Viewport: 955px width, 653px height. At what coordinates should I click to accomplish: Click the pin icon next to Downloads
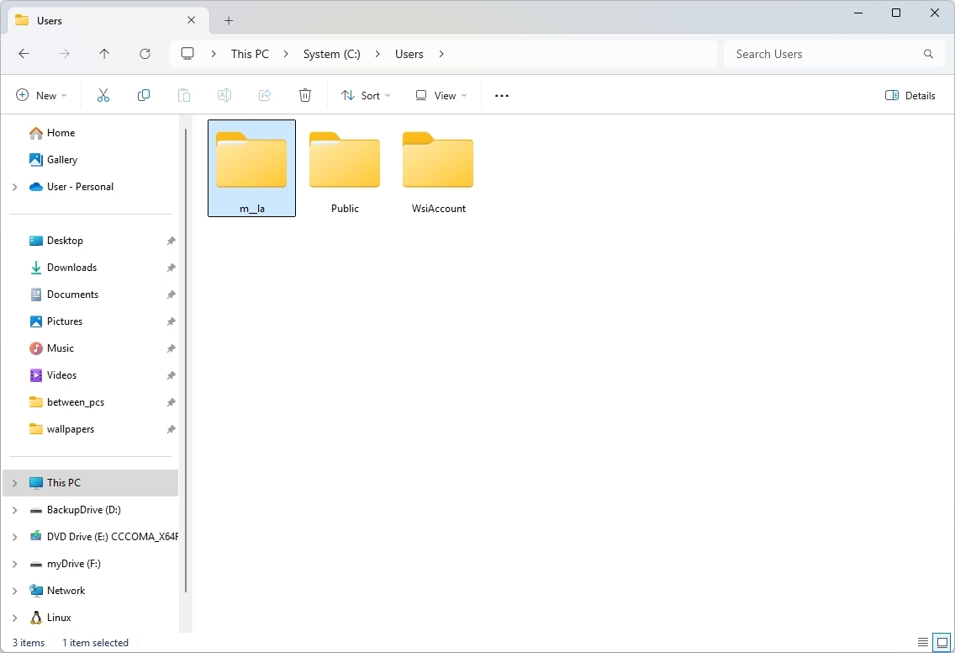tap(171, 268)
